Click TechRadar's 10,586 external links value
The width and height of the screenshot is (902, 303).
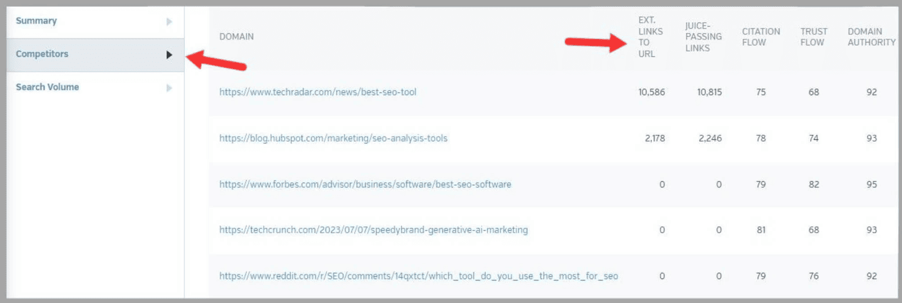point(651,92)
